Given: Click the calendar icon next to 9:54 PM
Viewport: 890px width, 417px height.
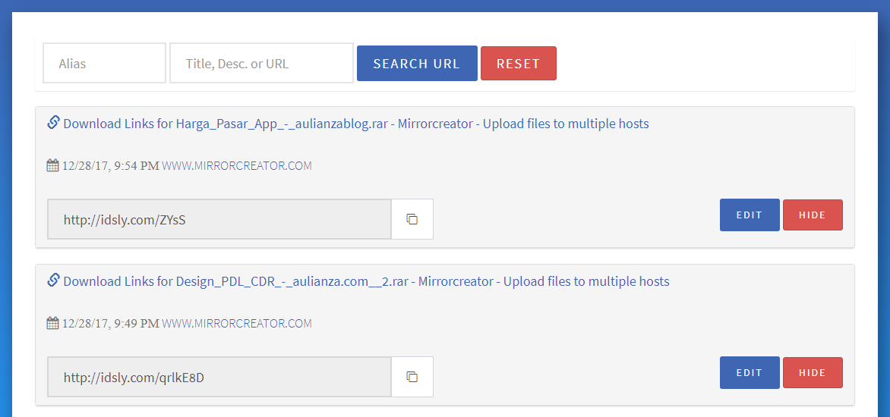Looking at the screenshot, I should pyautogui.click(x=53, y=165).
